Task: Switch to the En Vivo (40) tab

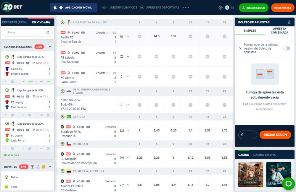Action: [x=41, y=22]
